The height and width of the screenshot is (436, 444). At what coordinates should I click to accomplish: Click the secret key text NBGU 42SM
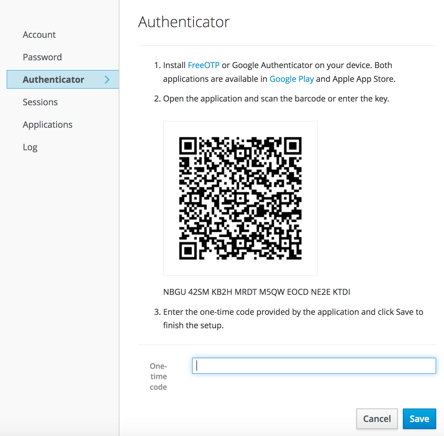pyautogui.click(x=257, y=292)
